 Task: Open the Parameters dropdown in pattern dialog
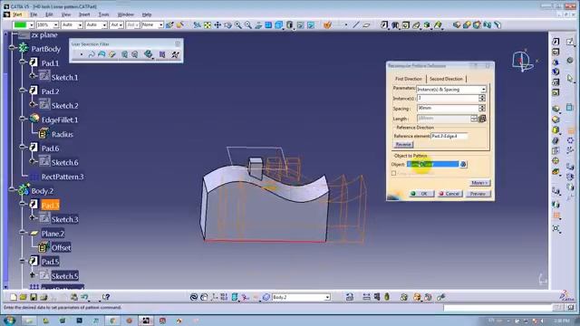[x=483, y=90]
